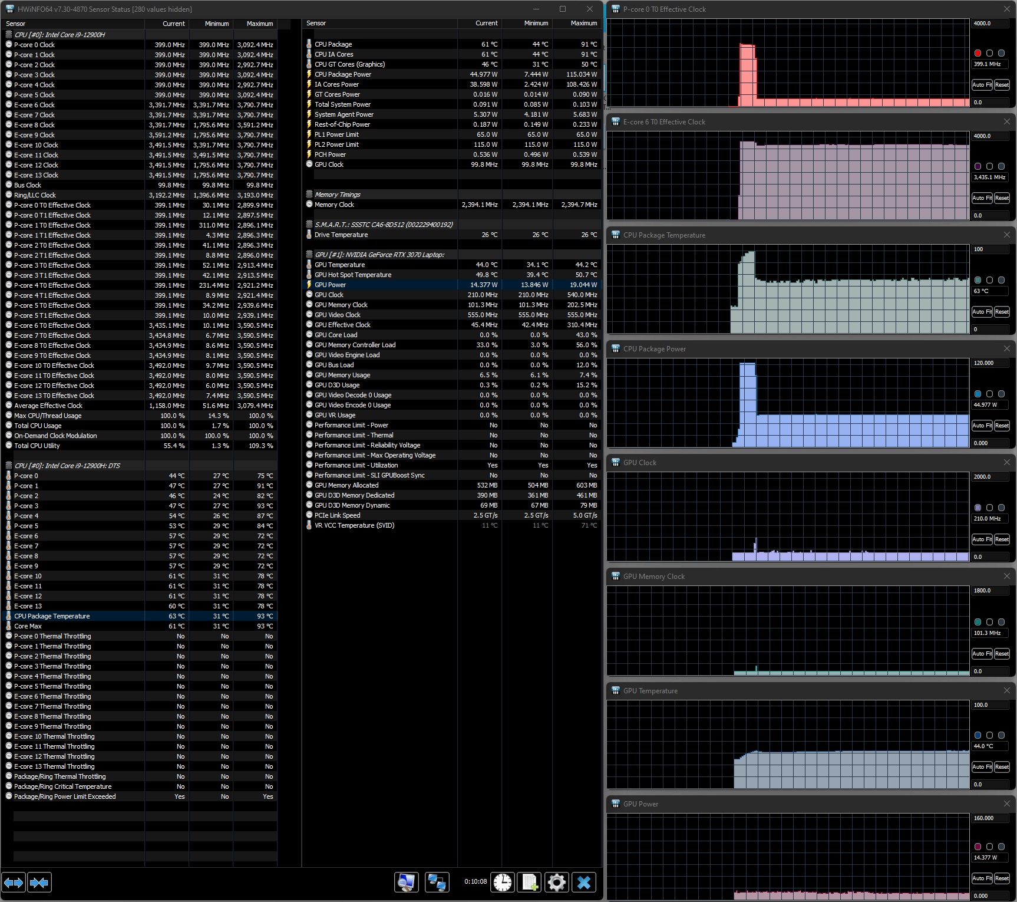Click Auto Fit in CPU Package Temperature graph

pos(982,312)
